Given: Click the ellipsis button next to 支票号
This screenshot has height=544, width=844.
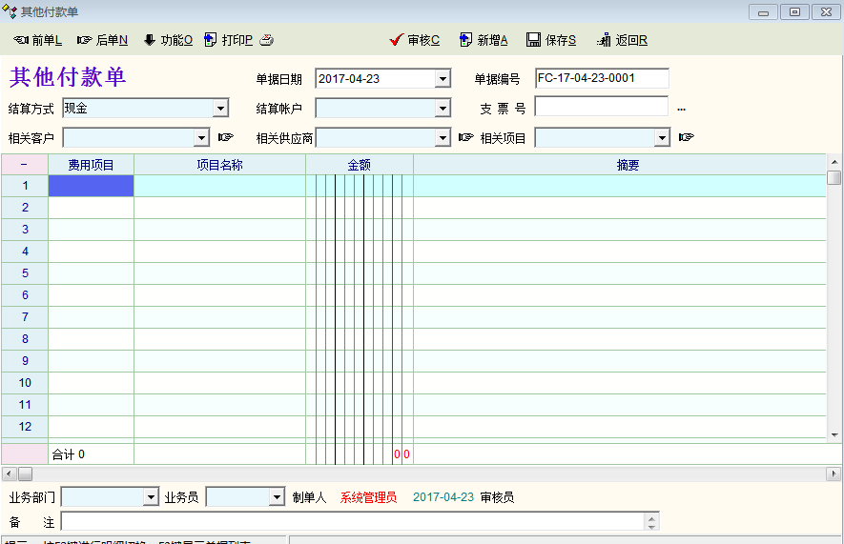Looking at the screenshot, I should [681, 109].
